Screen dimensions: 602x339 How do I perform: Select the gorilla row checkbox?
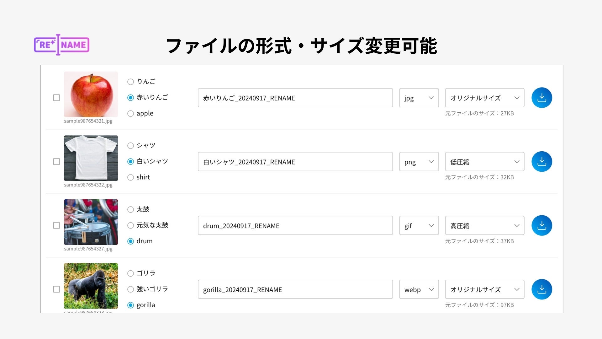56,289
